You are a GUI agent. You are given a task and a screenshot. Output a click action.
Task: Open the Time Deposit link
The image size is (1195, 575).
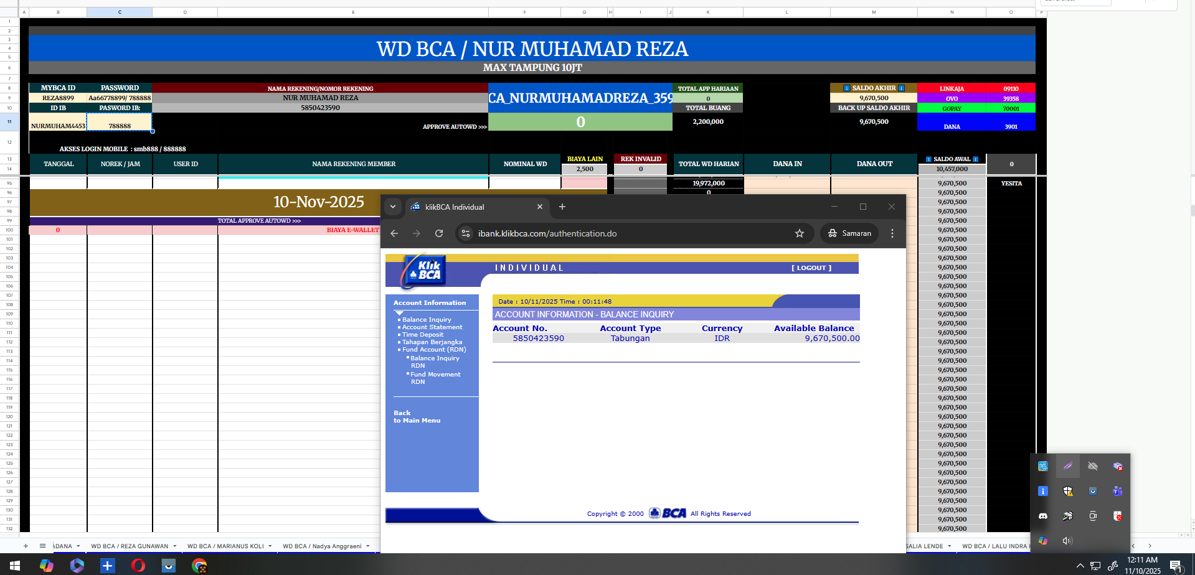point(423,335)
